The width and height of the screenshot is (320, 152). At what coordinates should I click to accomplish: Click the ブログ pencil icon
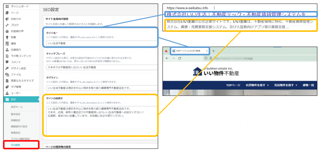coord(7,25)
